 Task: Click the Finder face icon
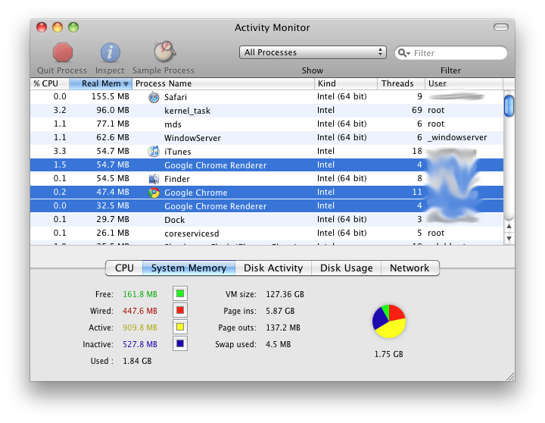click(154, 179)
